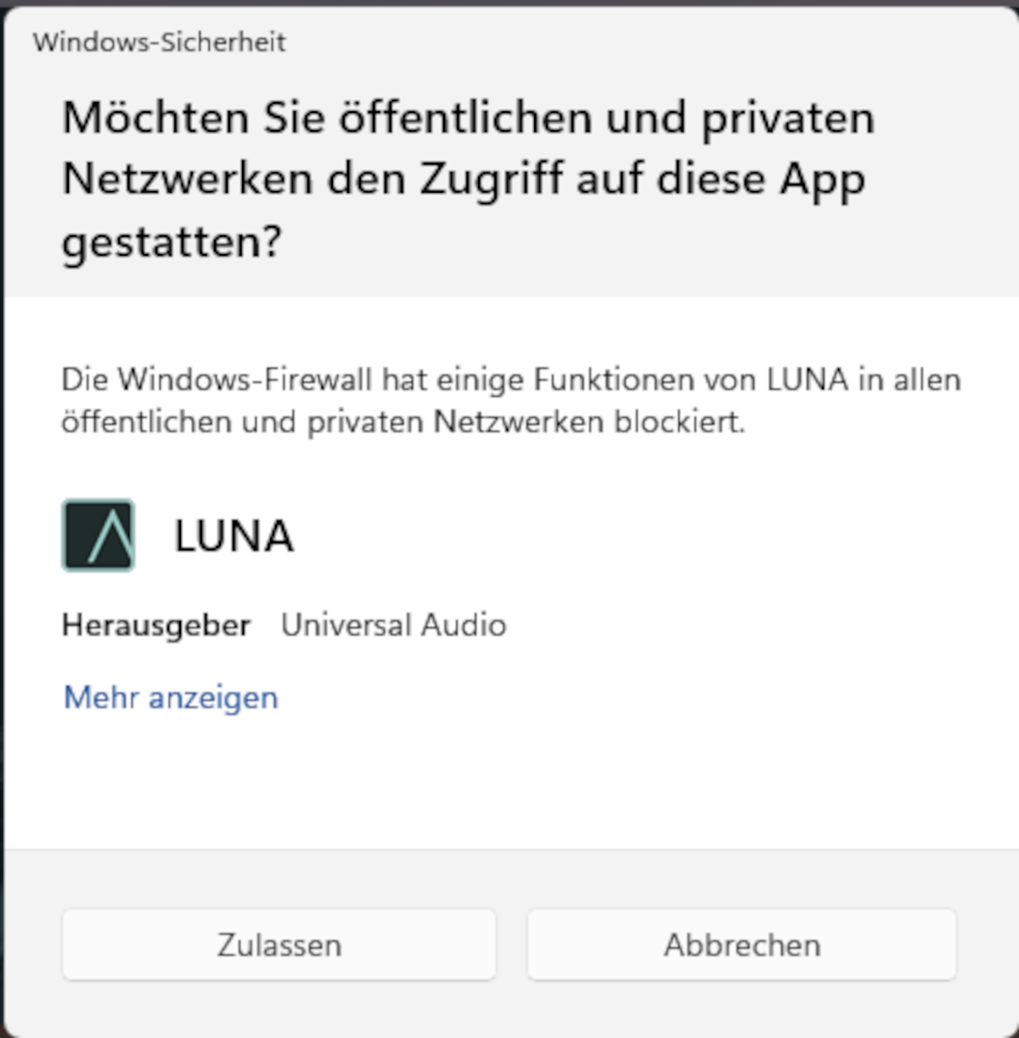Click text line ending with blockiert
This screenshot has width=1019, height=1038.
click(x=403, y=422)
